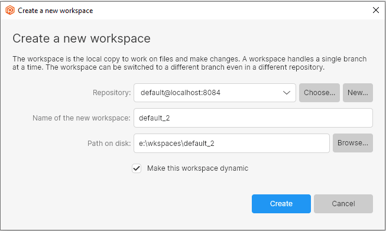
Task: Close the Create a new workspace dialog
Action: [376, 10]
